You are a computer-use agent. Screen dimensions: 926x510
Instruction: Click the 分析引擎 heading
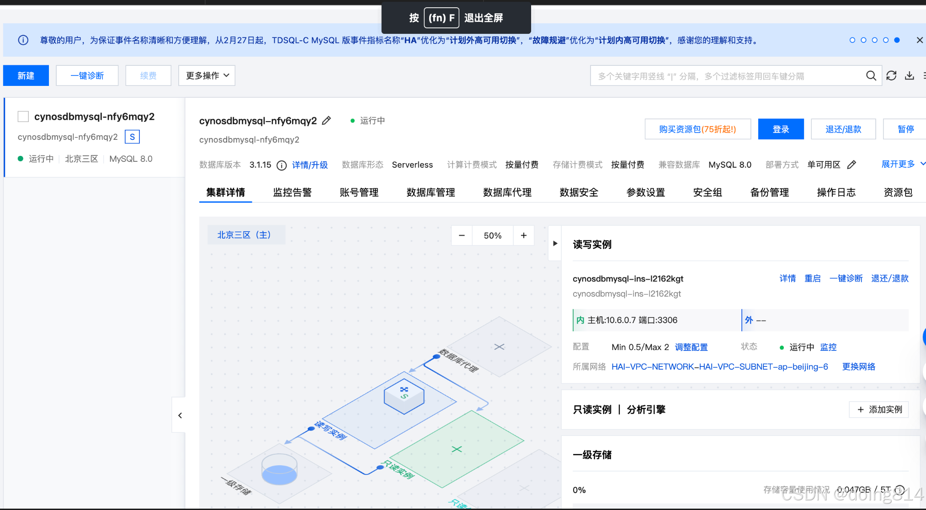click(x=646, y=409)
